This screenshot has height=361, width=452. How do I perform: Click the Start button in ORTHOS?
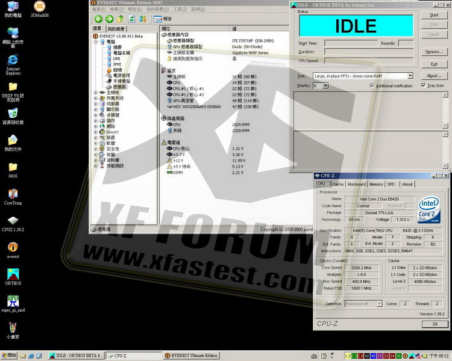(x=434, y=15)
